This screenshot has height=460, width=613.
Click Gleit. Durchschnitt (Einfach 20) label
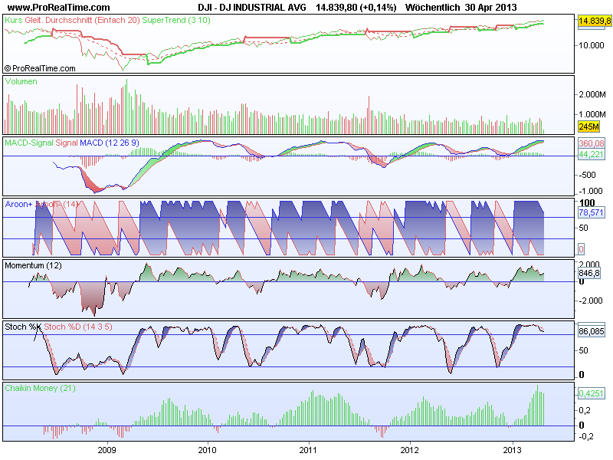[x=82, y=20]
